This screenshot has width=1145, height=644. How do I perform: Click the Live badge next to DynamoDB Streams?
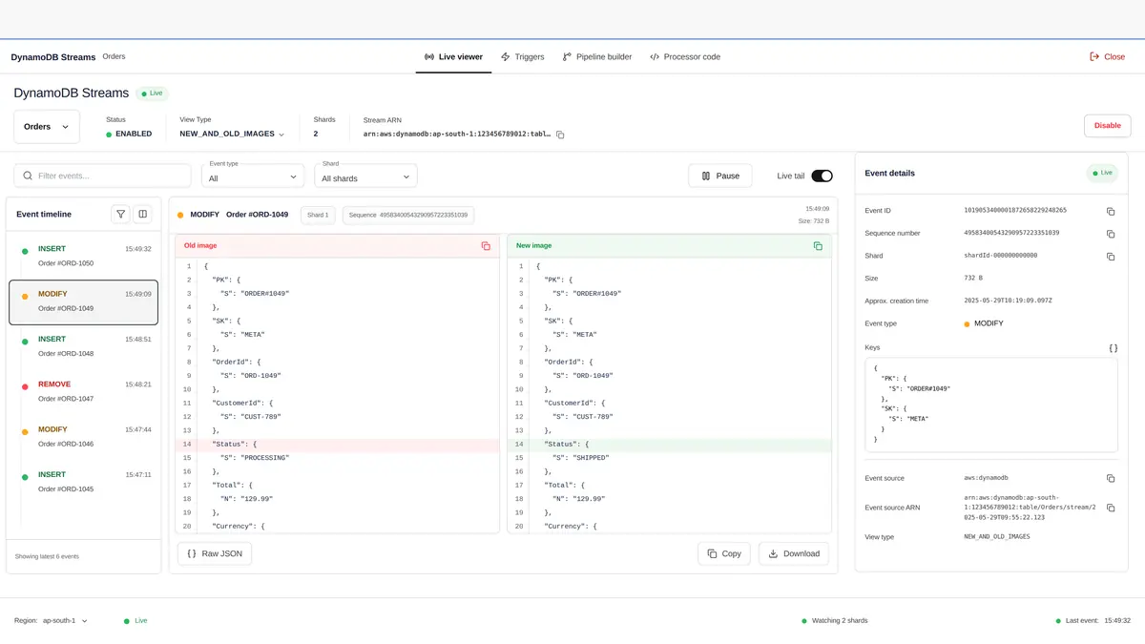153,93
